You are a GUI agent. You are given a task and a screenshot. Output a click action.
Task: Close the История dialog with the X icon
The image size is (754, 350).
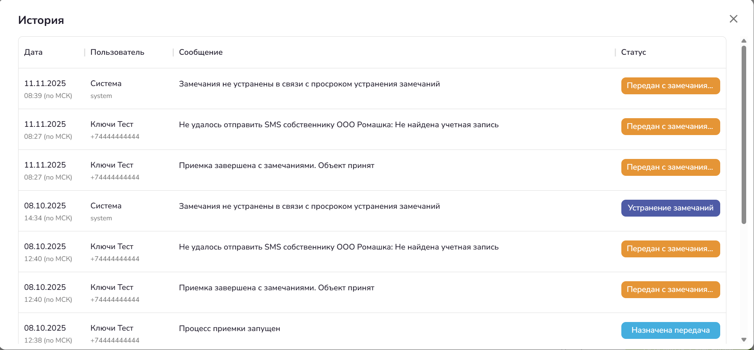[x=733, y=19]
